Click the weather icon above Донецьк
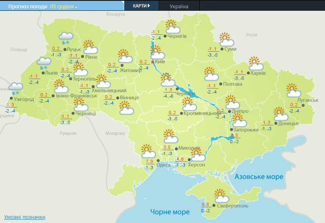 (280, 114)
